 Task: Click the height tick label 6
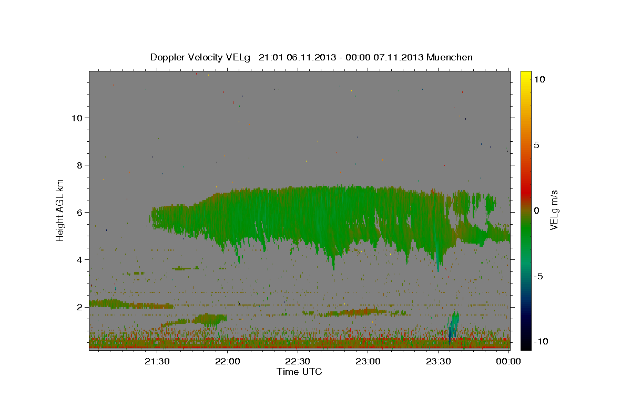pyautogui.click(x=80, y=212)
